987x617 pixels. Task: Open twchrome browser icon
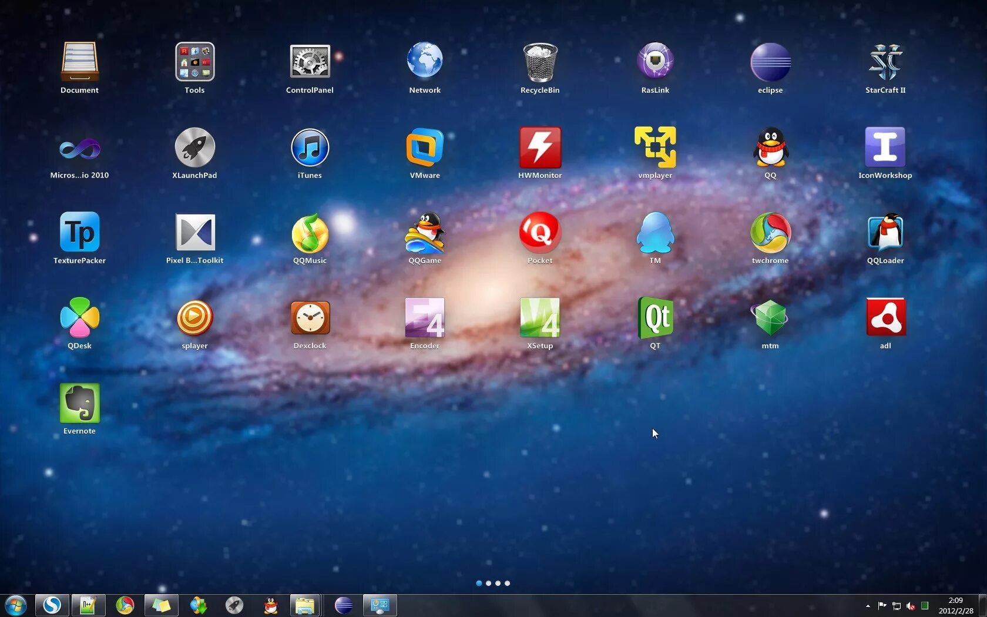(770, 232)
